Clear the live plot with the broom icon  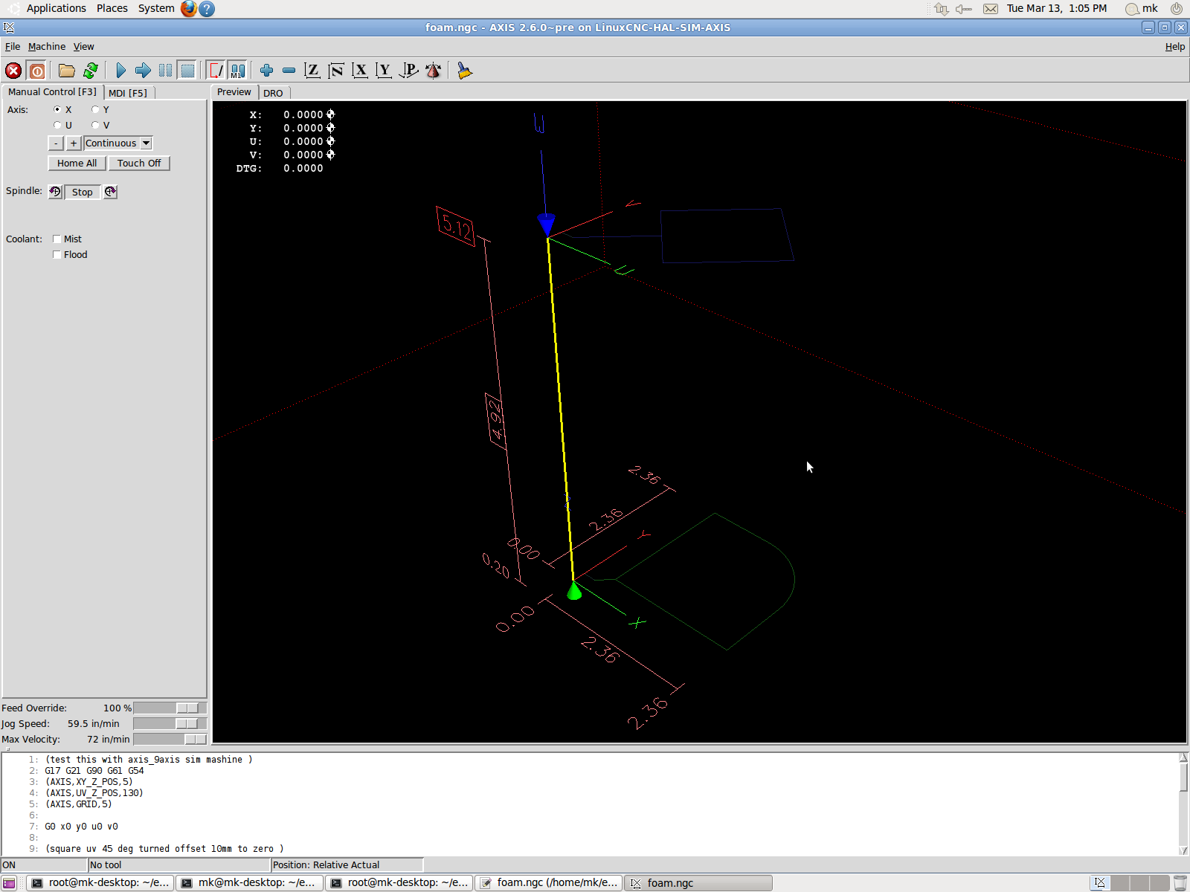click(x=465, y=71)
